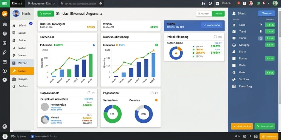Click the refresh icon on Pegoidanner card

[x=152, y=93]
